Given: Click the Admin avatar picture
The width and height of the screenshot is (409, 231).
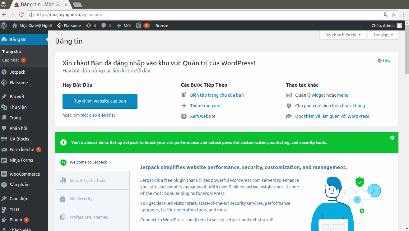Looking at the screenshot, I should pyautogui.click(x=399, y=25).
